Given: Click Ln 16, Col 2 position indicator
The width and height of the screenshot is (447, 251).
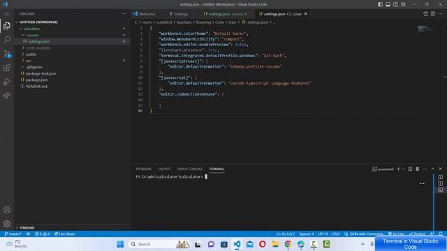Looking at the screenshot, I should pos(286,234).
